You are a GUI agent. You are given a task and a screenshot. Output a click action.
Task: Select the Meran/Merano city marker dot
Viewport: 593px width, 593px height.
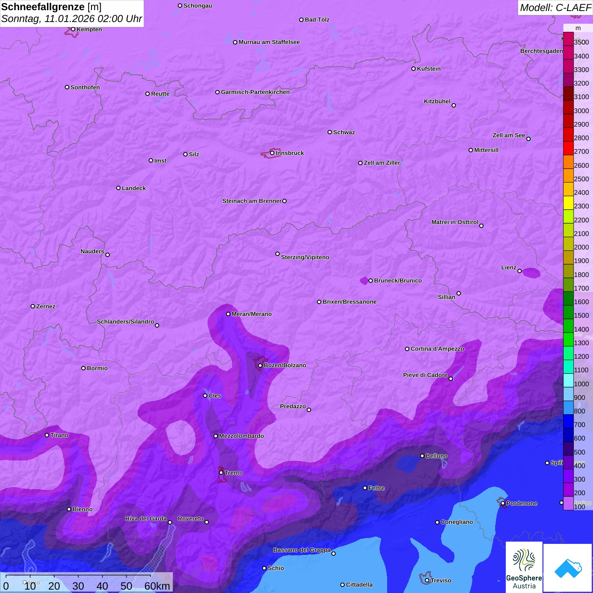tap(228, 314)
